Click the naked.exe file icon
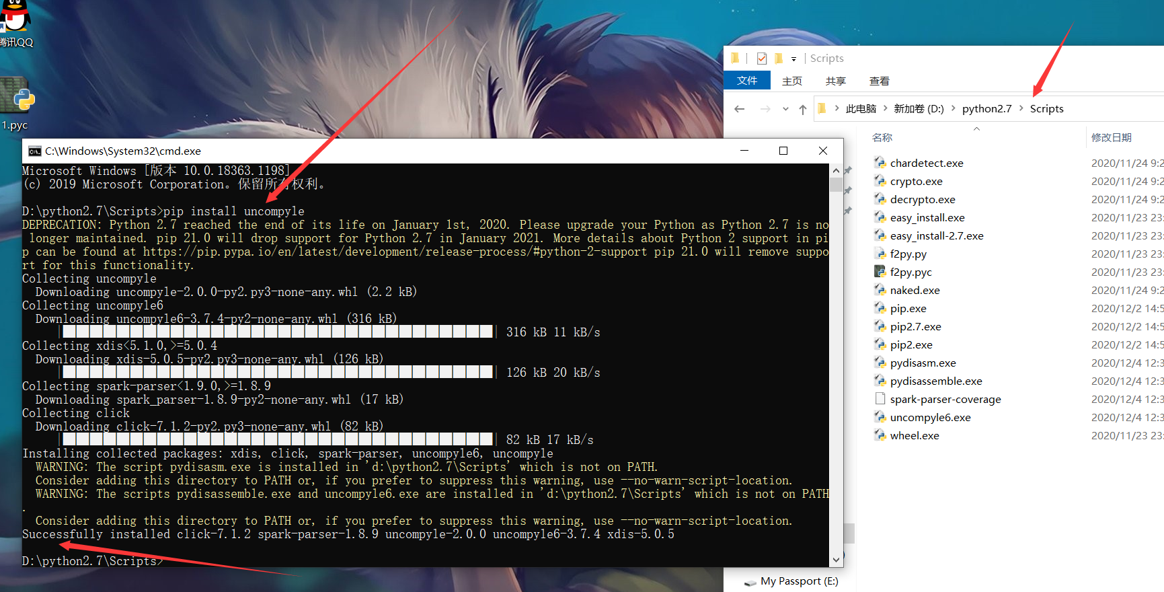The image size is (1164, 592). click(880, 290)
